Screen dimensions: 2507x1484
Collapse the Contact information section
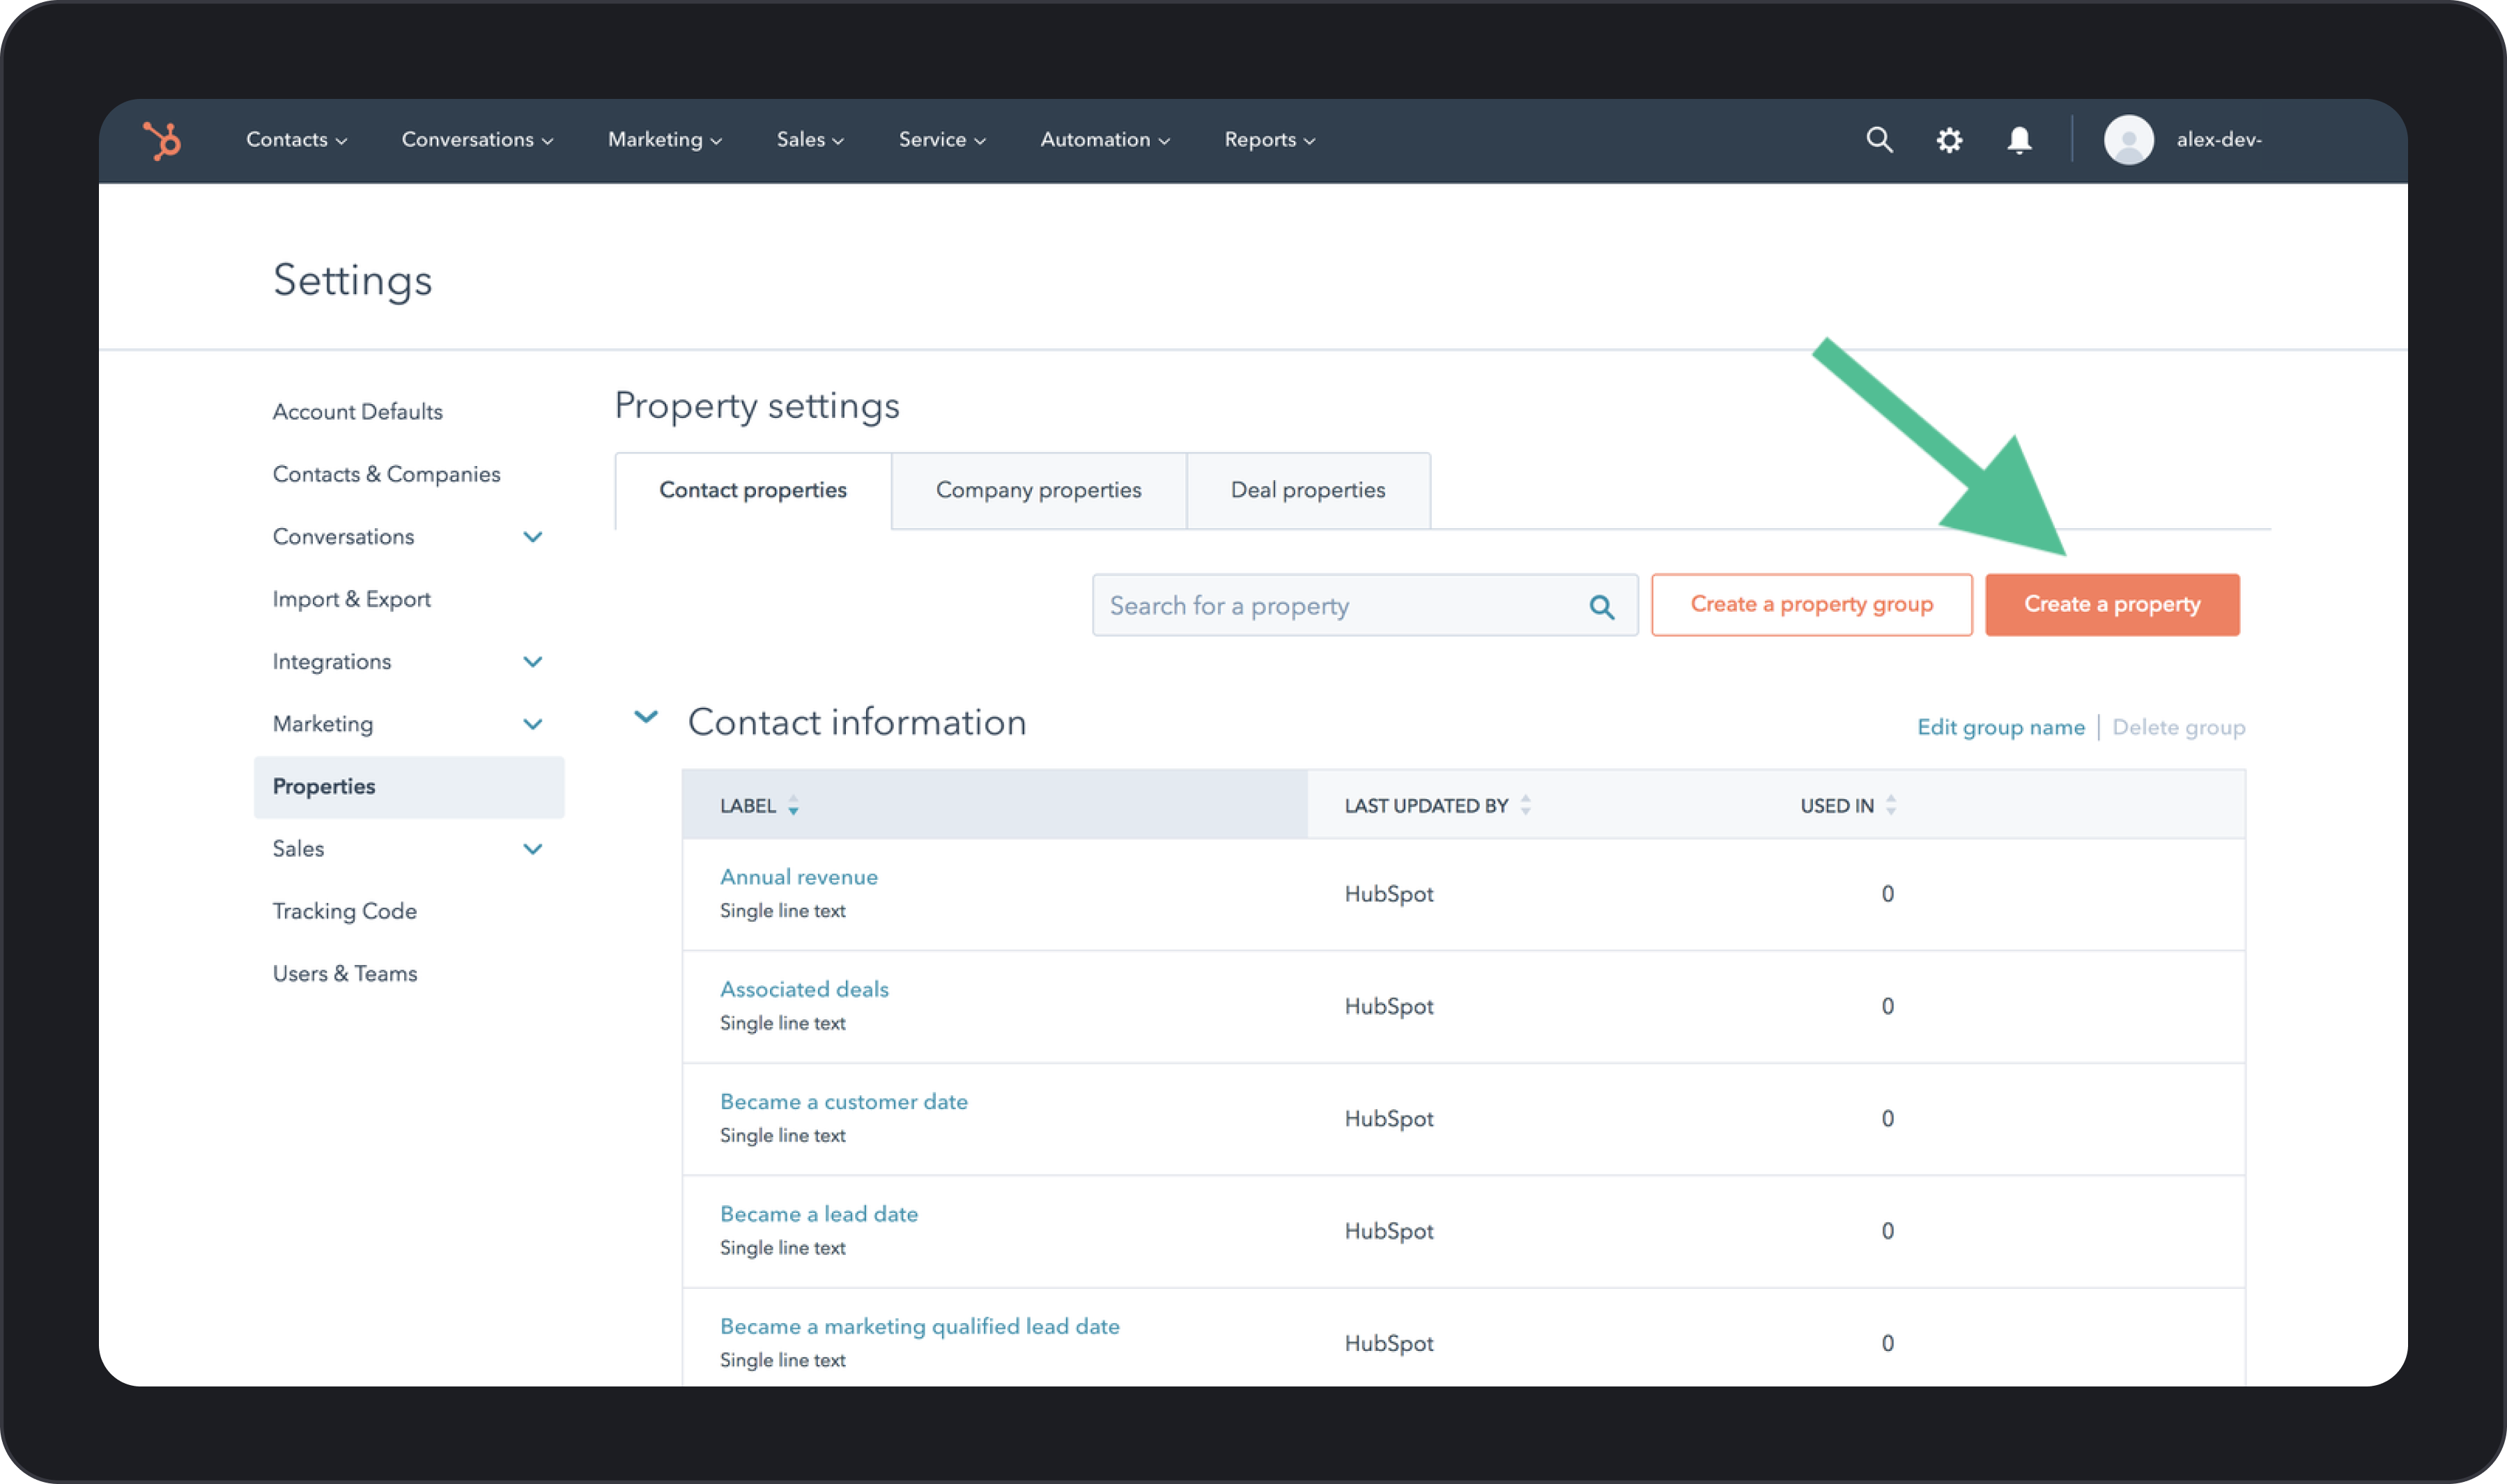click(647, 717)
